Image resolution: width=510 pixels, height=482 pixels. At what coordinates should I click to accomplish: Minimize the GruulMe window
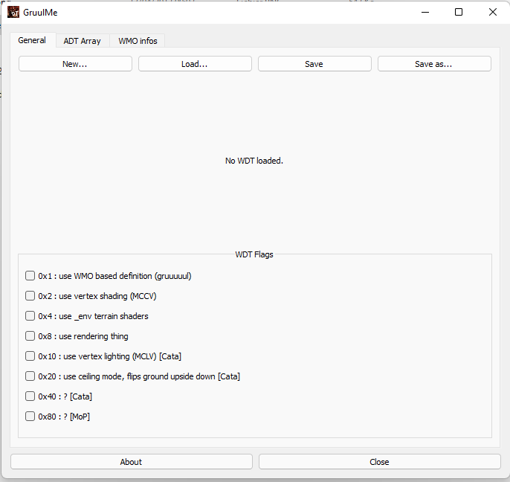click(x=425, y=12)
